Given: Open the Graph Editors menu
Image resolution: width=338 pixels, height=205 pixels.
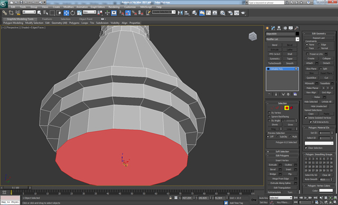Looking at the screenshot, I should point(97,7).
